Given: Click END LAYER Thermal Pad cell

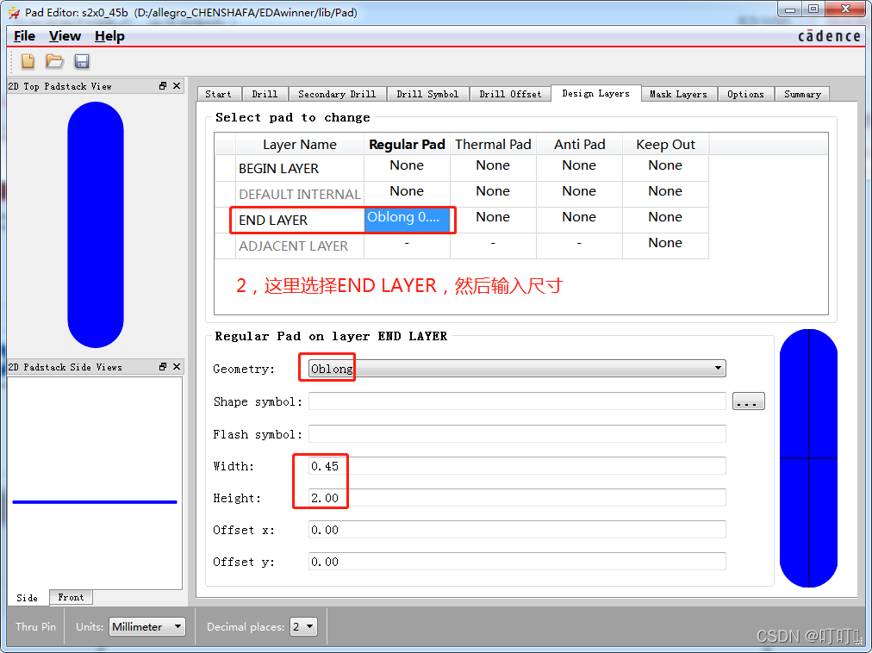Looking at the screenshot, I should point(493,220).
